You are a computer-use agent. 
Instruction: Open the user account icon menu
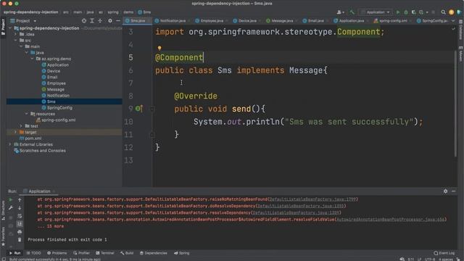340,12
